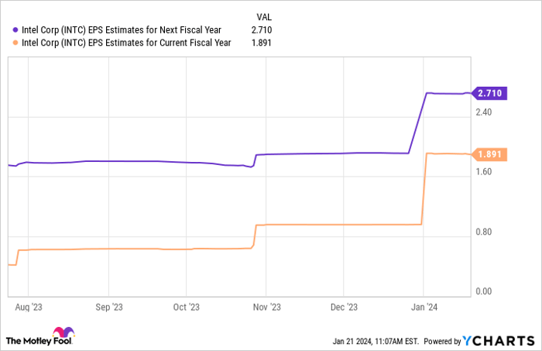Viewport: 542px width, 351px height.
Task: Click the YCharts logo
Action: coord(499,341)
